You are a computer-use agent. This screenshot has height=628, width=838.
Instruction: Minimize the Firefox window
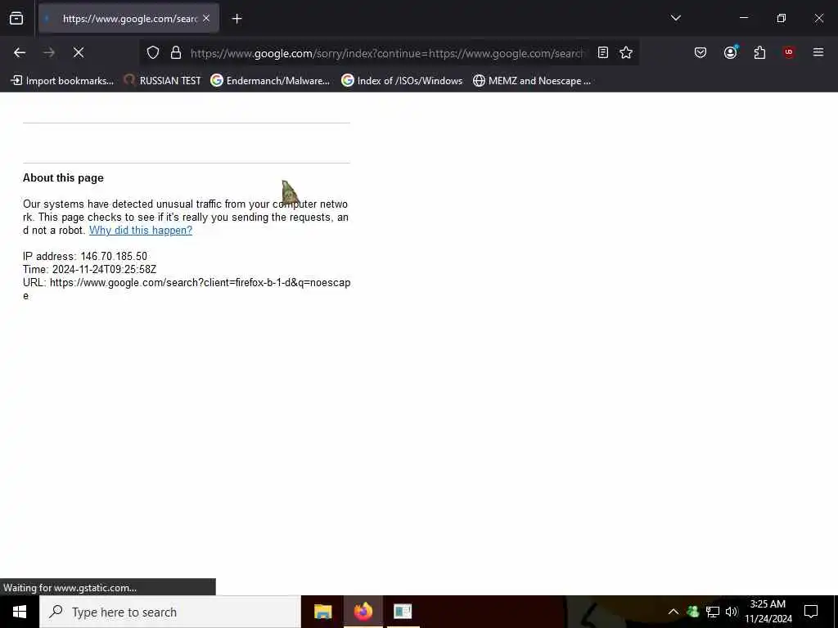[x=743, y=18]
